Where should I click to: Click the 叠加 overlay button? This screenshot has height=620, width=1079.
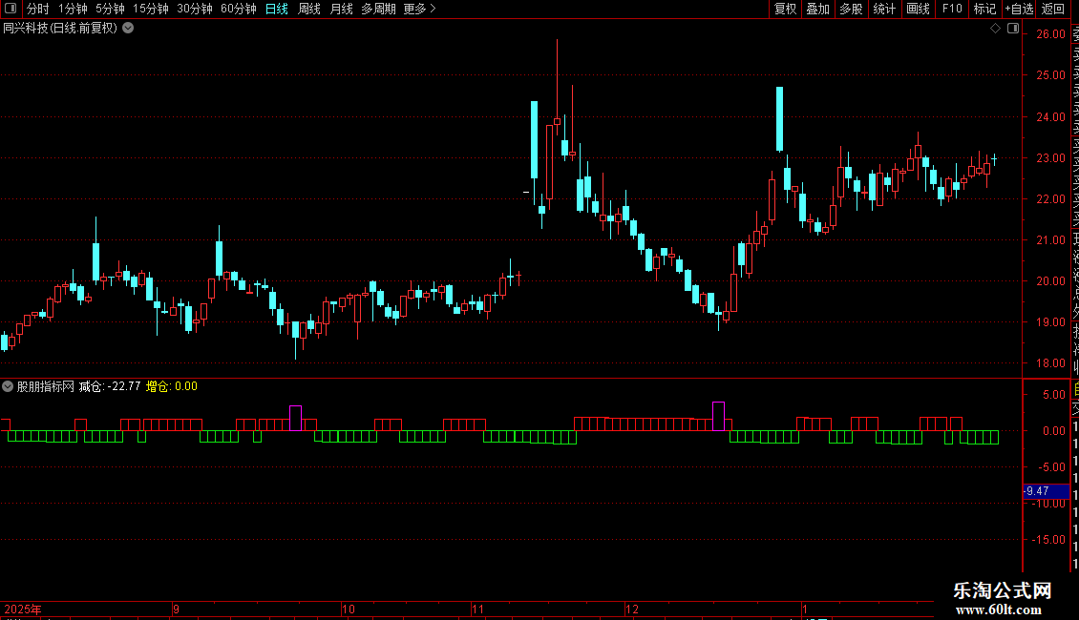tap(818, 9)
